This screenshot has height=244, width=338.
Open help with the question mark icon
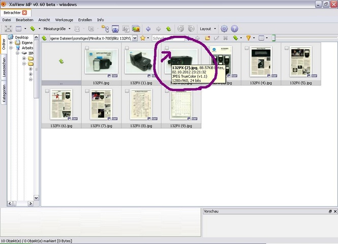[x=234, y=28]
